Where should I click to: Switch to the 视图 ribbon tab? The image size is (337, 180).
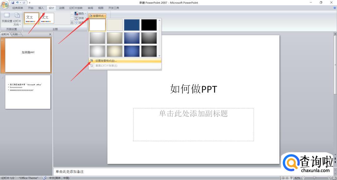coord(101,8)
